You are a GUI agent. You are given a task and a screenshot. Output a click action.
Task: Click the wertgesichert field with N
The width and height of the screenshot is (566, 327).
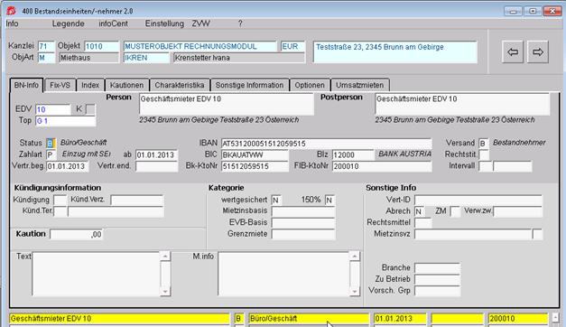(276, 201)
